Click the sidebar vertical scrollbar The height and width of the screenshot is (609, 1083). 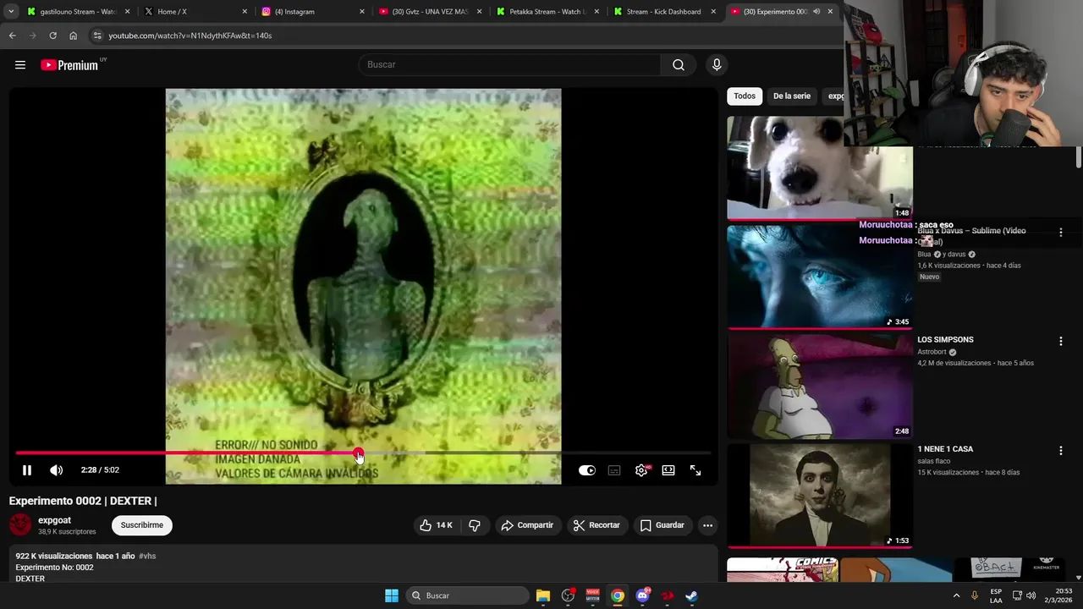pos(1079,157)
